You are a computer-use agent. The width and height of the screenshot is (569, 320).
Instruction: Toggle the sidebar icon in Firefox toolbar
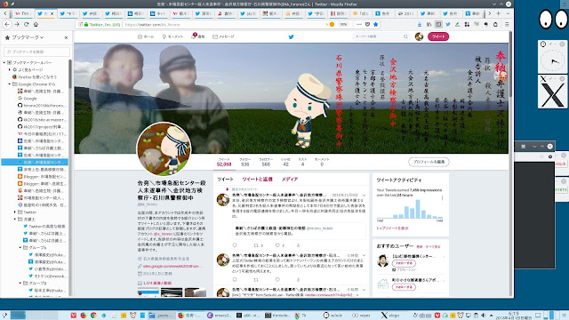point(438,24)
